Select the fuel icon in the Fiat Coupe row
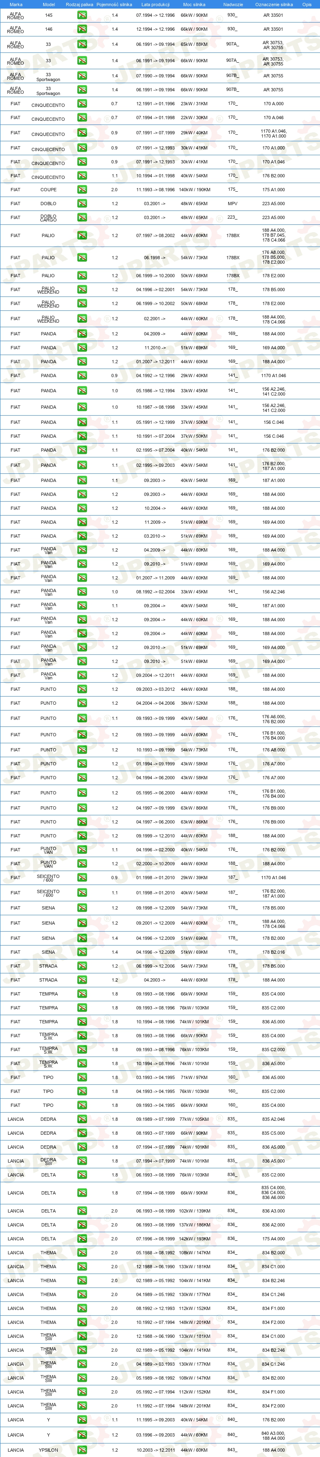This screenshot has width=320, height=1457. click(x=82, y=190)
